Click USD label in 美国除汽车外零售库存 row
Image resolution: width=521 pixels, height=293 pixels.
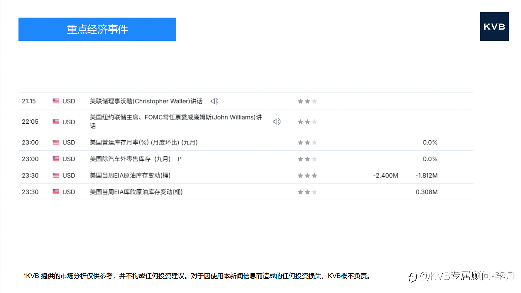point(69,159)
